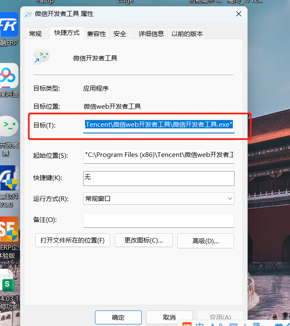Click the 应用程序 target type text
This screenshot has height=326, width=290.
[96, 89]
